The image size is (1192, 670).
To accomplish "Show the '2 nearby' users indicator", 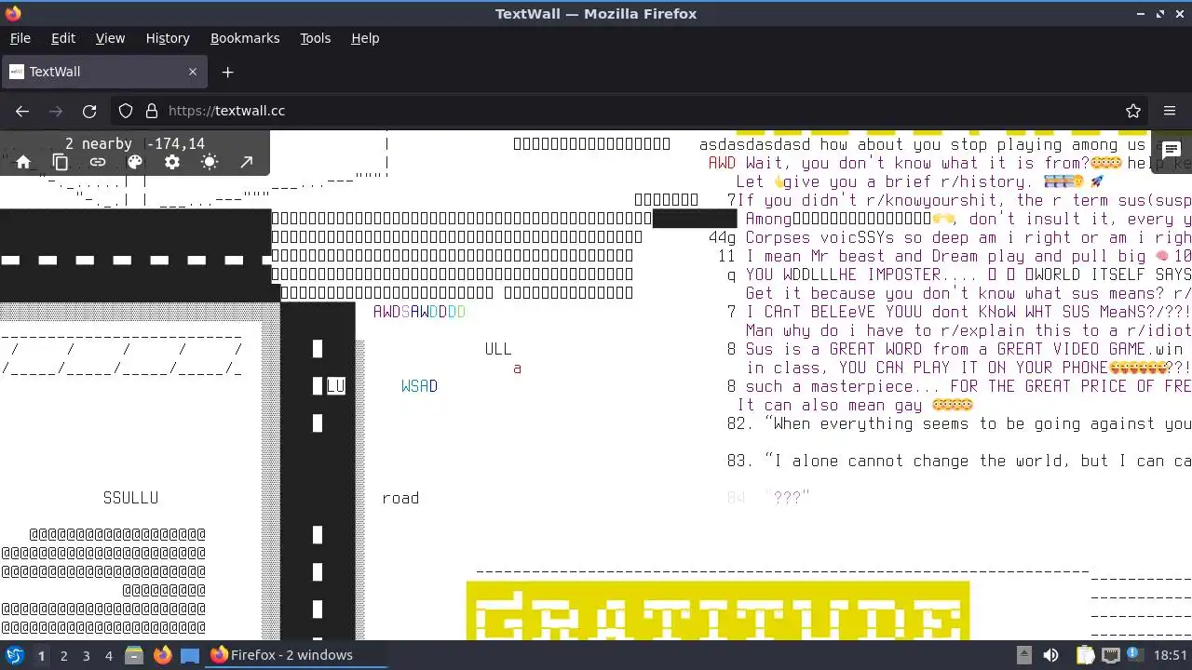I will click(98, 143).
